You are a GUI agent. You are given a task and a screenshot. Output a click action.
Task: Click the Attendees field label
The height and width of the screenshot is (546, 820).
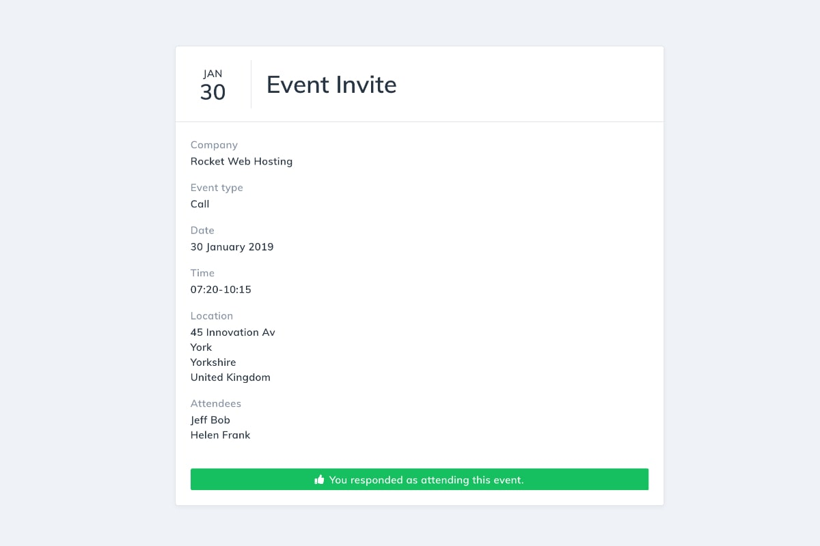(216, 403)
